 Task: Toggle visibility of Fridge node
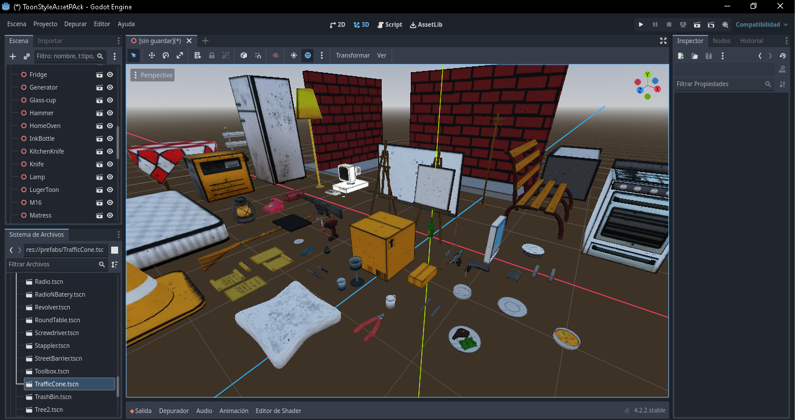[109, 74]
